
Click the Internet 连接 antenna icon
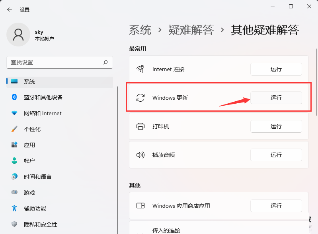click(140, 69)
